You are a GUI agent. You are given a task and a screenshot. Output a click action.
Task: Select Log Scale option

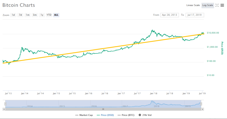[x=208, y=5]
